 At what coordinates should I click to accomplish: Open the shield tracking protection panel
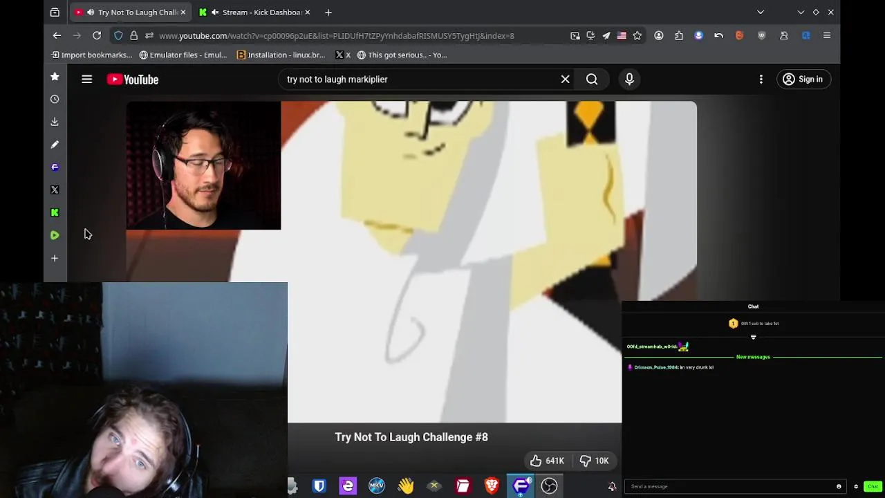click(x=118, y=35)
